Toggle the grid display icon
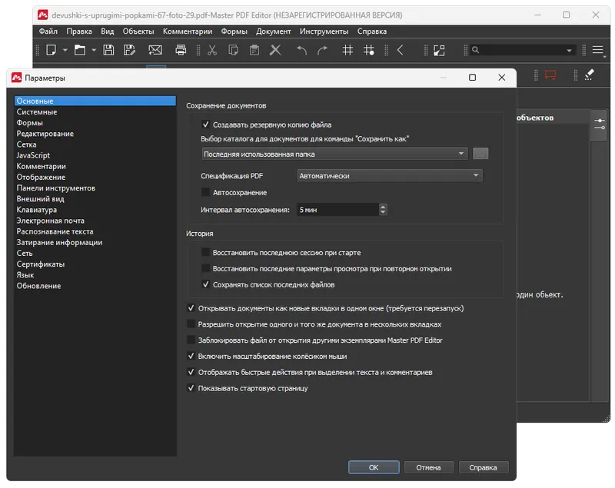This screenshot has width=615, height=488. coord(347,51)
